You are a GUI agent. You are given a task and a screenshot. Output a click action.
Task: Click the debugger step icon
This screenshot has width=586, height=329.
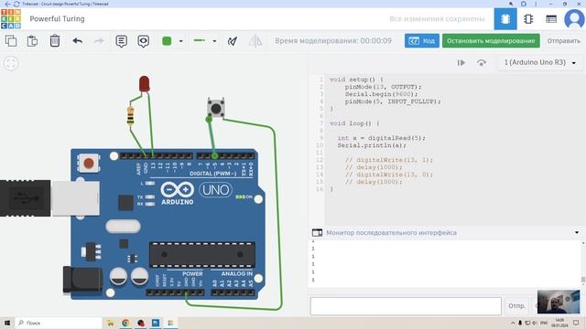coord(461,63)
